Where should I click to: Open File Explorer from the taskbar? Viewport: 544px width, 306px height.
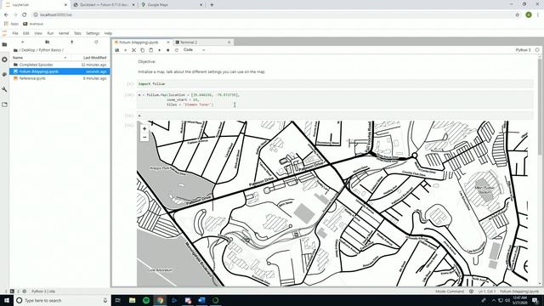[133, 300]
